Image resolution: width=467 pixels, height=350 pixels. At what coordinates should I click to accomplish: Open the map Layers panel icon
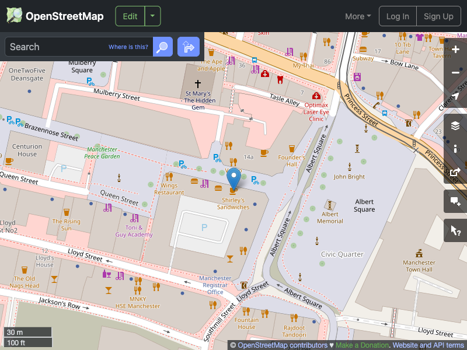point(456,125)
